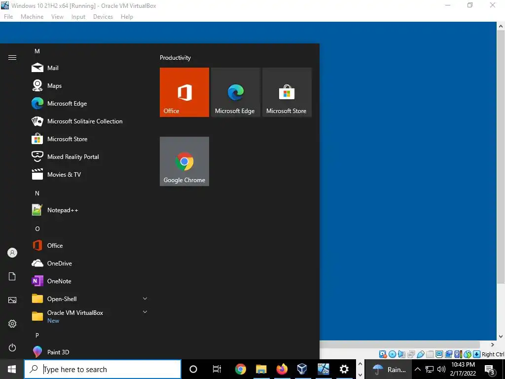
Task: Open the Help menu
Action: click(127, 17)
